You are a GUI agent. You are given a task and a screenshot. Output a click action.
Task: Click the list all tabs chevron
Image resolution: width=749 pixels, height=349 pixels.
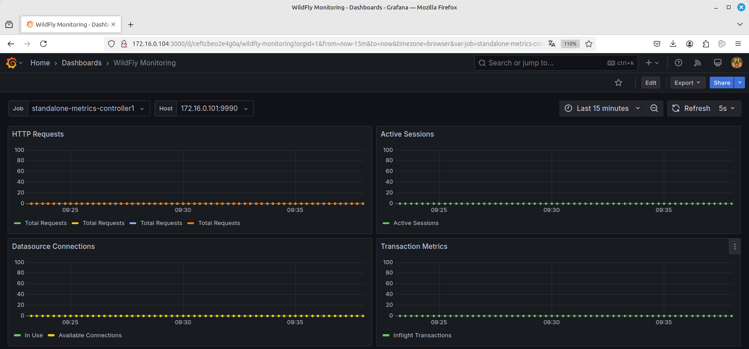pyautogui.click(x=740, y=24)
